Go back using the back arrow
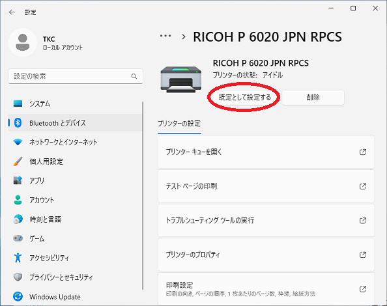The image size is (387, 306). 12,12
